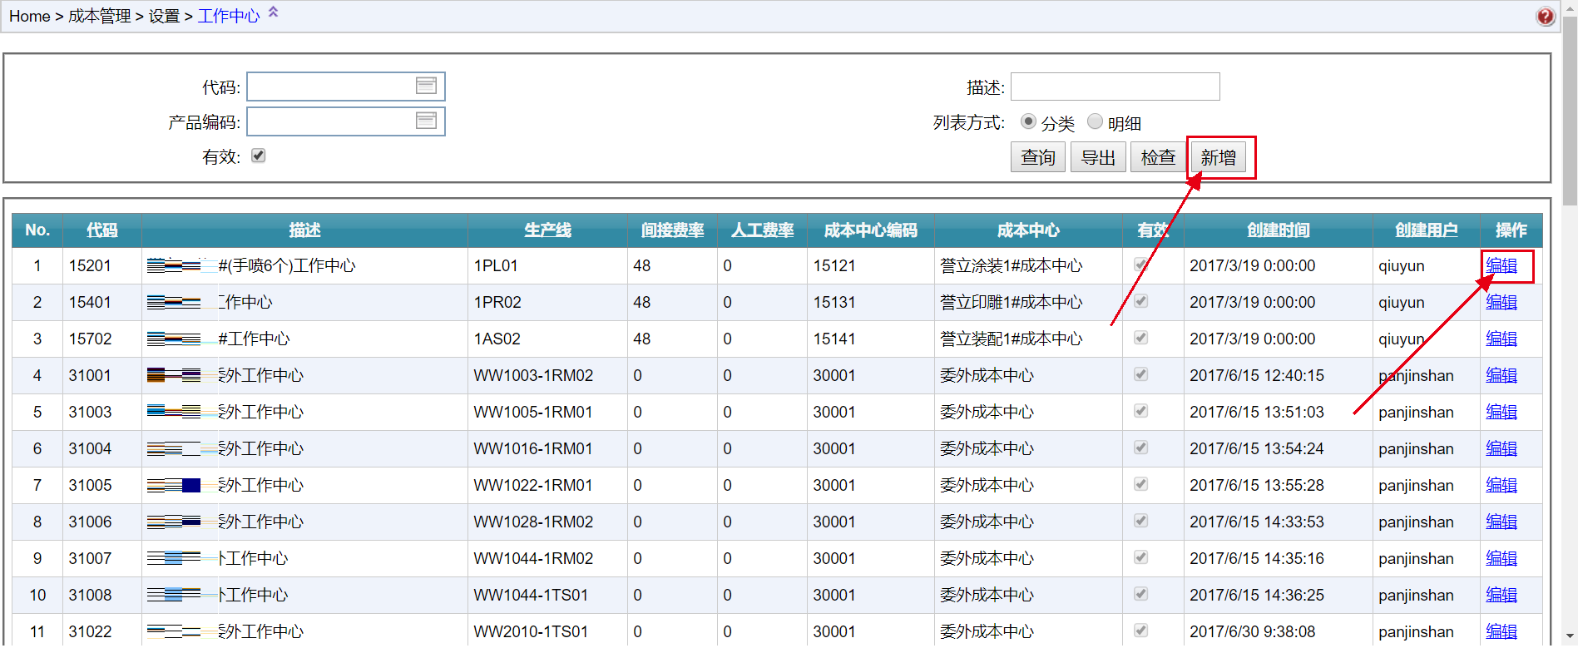Viewport: 1578px width, 648px height.
Task: Sort by the 生产线 column header
Action: (x=547, y=230)
